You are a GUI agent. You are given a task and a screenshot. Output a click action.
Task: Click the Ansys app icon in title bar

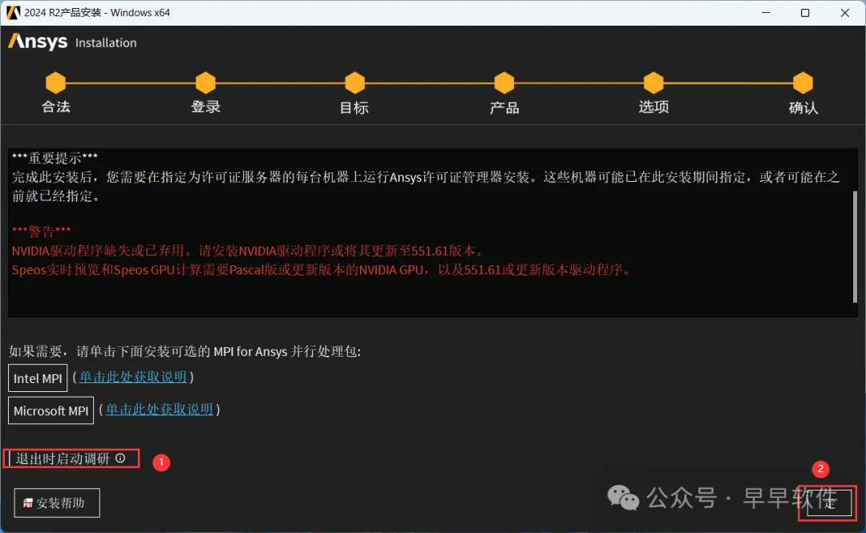point(13,12)
